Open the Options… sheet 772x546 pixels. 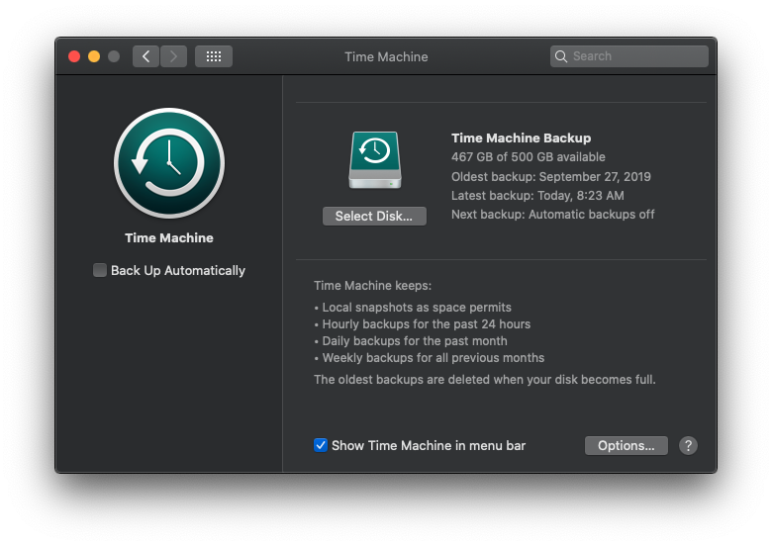627,446
